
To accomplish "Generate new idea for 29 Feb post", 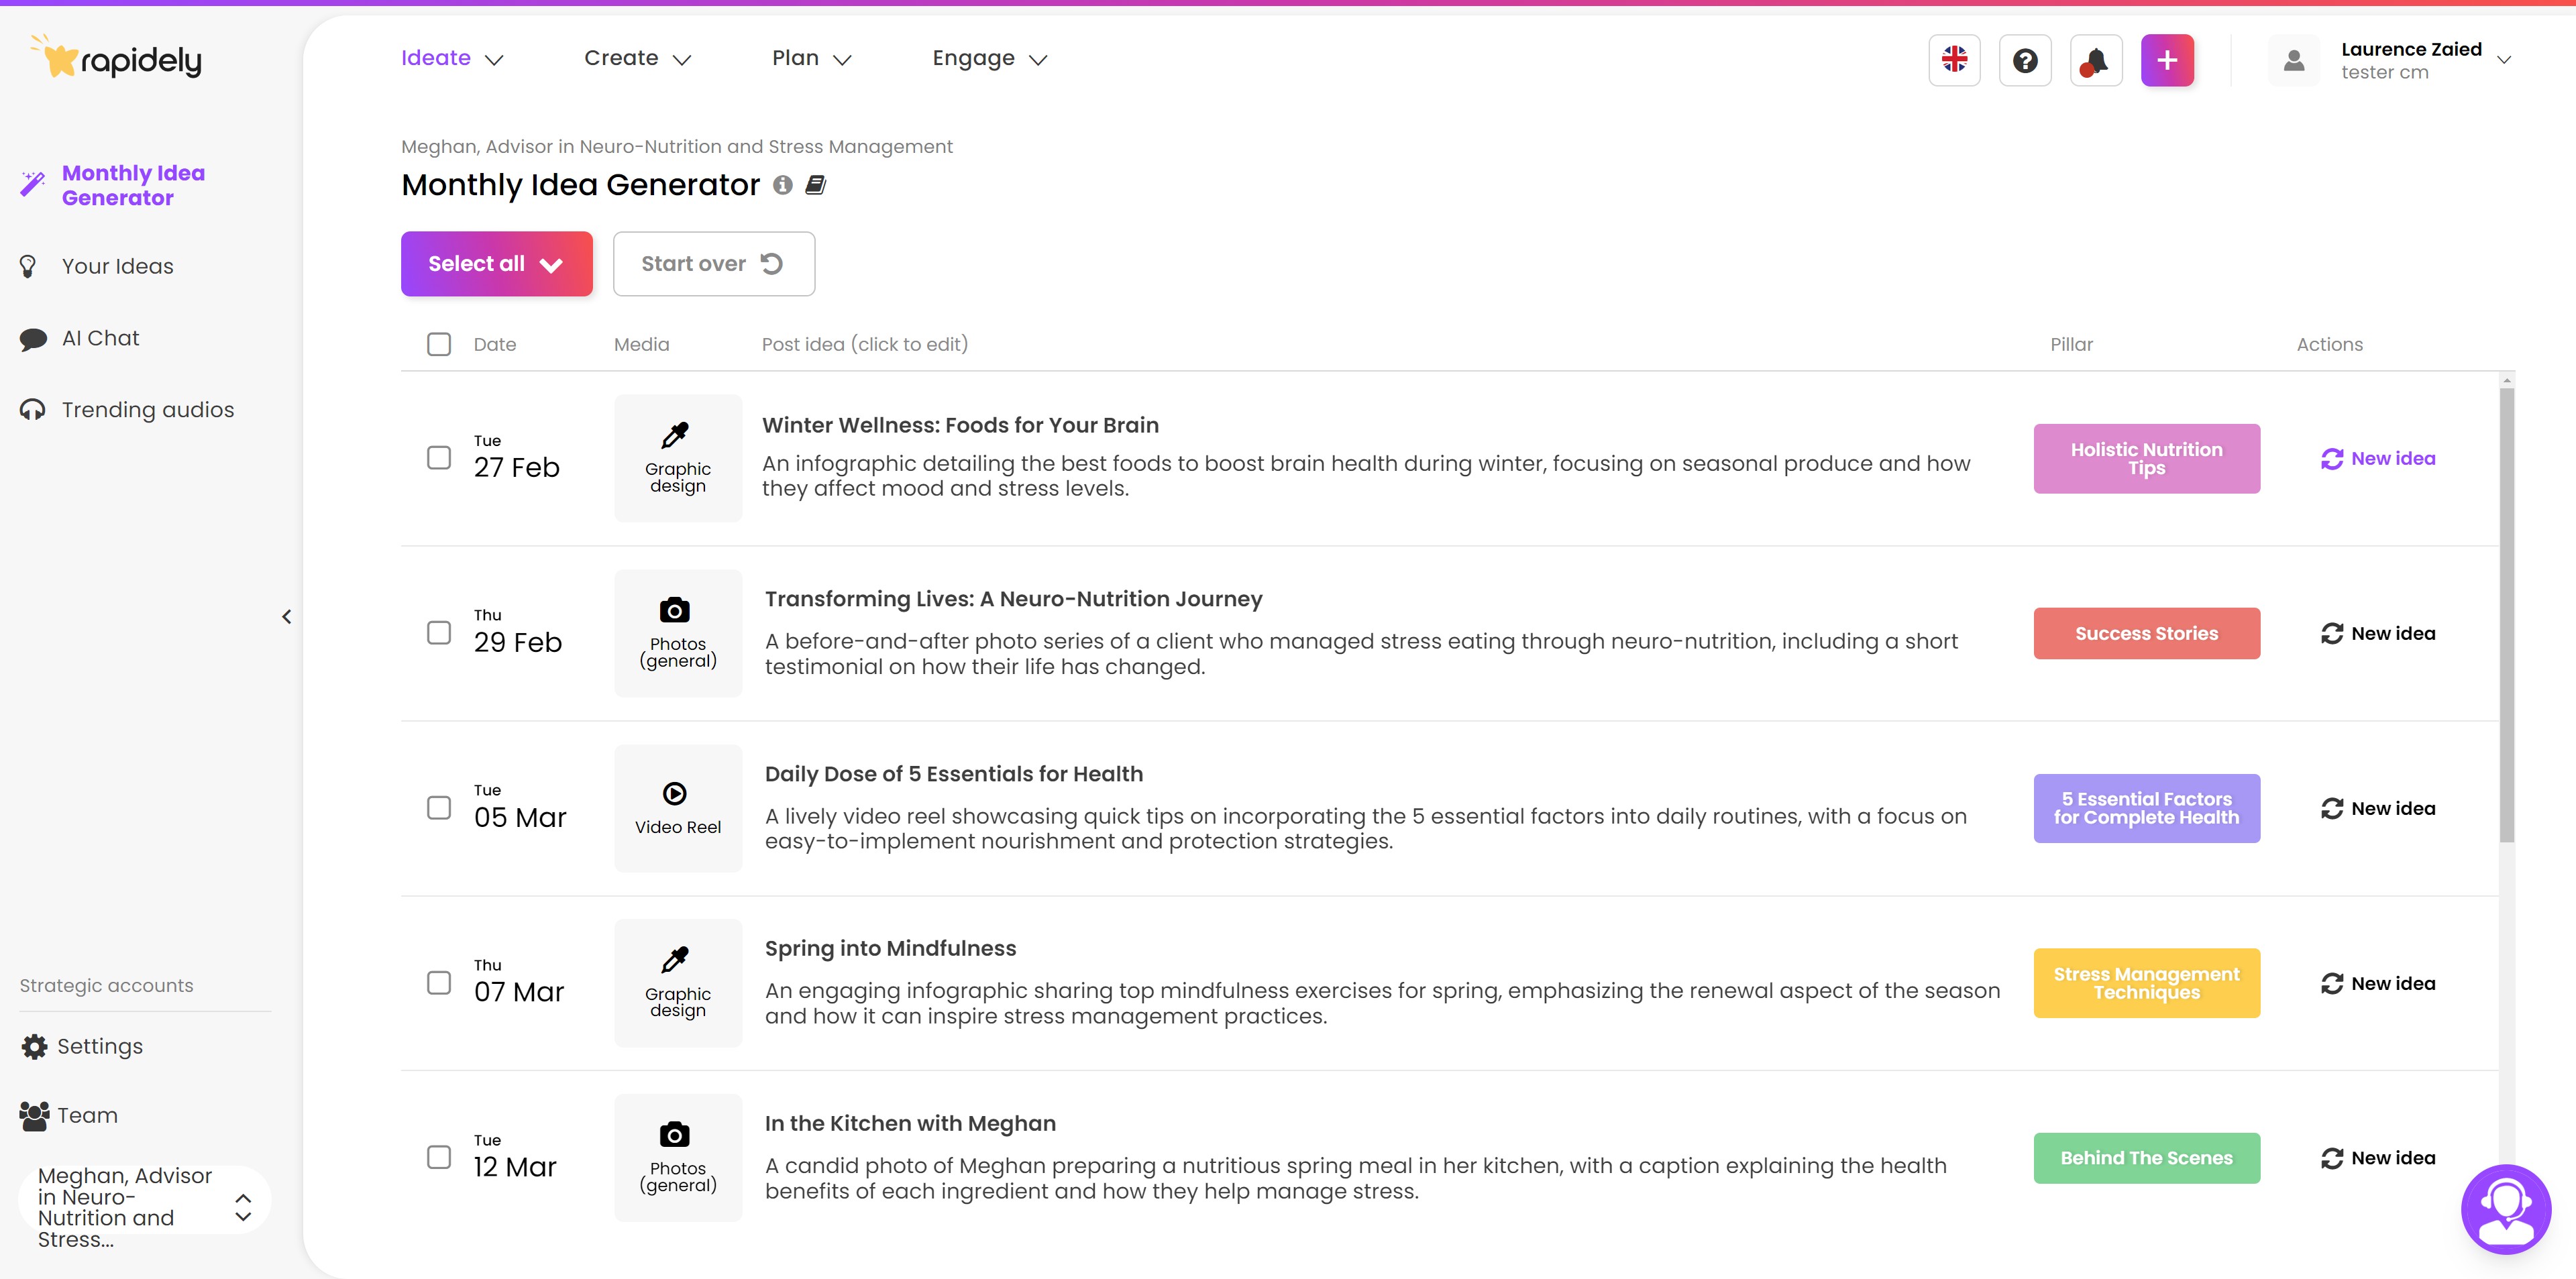I will point(2378,633).
